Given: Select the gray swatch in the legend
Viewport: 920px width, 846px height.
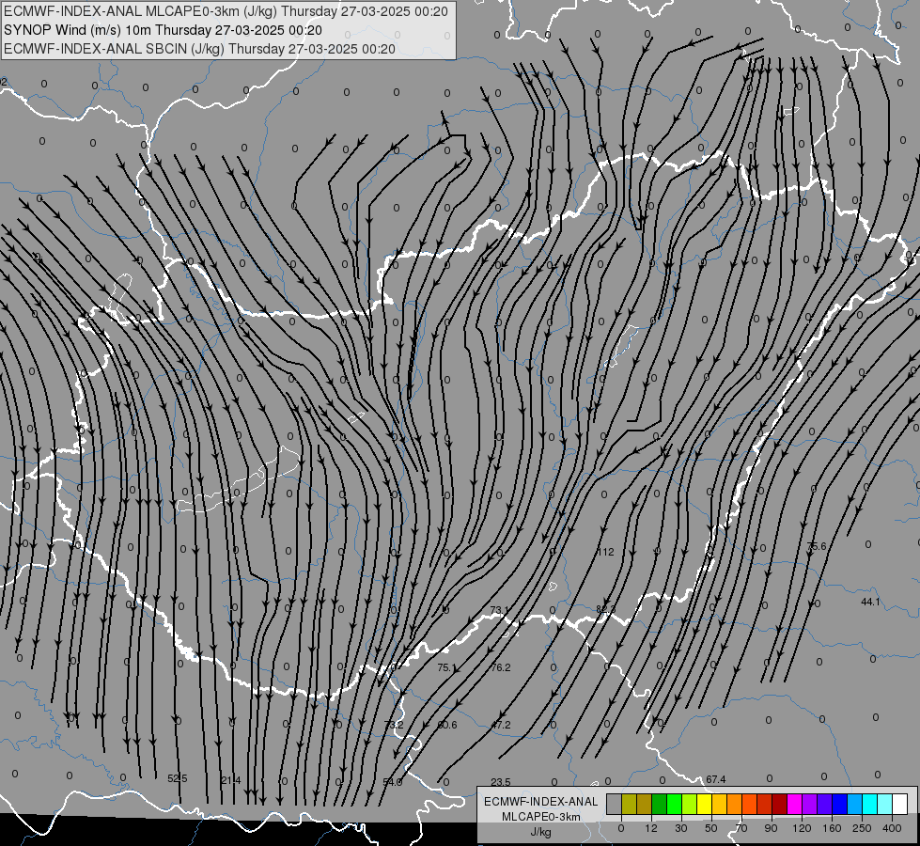Looking at the screenshot, I should [x=614, y=804].
